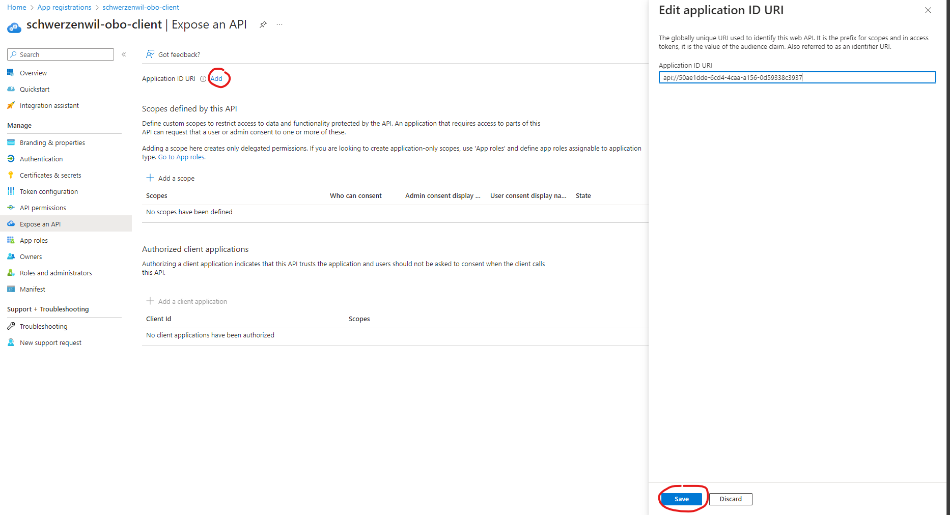Click the Application ID URI info icon
Screen dimensions: 950x515
(203, 78)
